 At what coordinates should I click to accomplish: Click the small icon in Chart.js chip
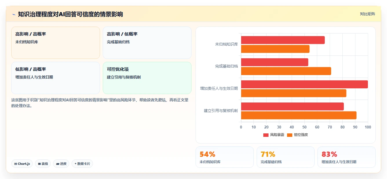16,164
